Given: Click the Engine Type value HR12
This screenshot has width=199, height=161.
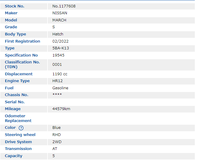Looking at the screenshot, I should [57, 81].
